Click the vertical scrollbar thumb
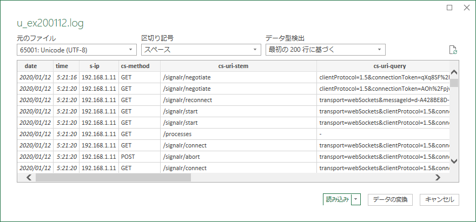This screenshot has width=476, height=222. point(454,83)
